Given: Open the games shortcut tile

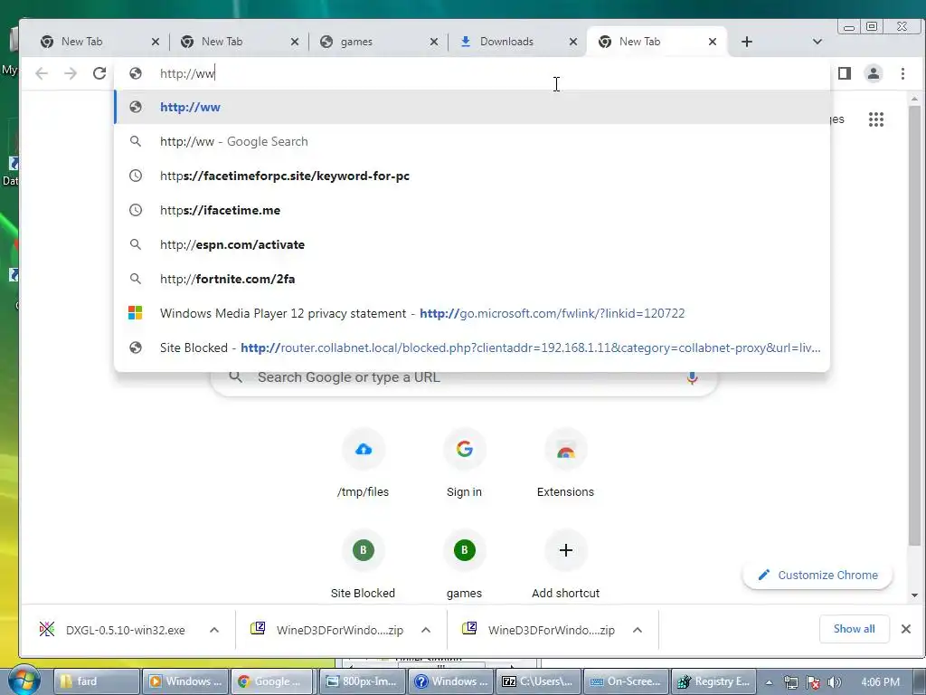Looking at the screenshot, I should [464, 565].
